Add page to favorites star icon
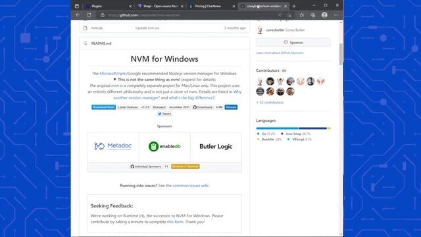The height and width of the screenshot is (237, 421). click(x=289, y=15)
